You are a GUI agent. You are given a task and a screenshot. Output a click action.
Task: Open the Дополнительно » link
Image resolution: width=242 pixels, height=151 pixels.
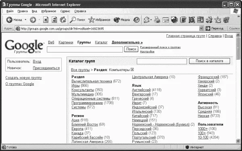click(127, 42)
